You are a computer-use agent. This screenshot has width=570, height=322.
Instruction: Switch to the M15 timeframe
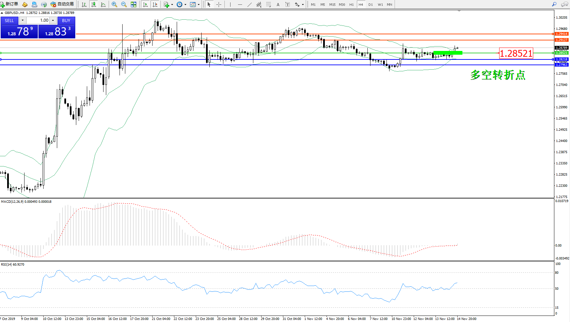coord(332,4)
